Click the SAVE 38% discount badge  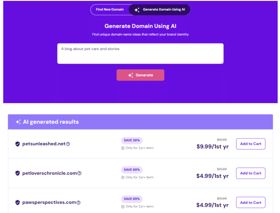point(132,140)
